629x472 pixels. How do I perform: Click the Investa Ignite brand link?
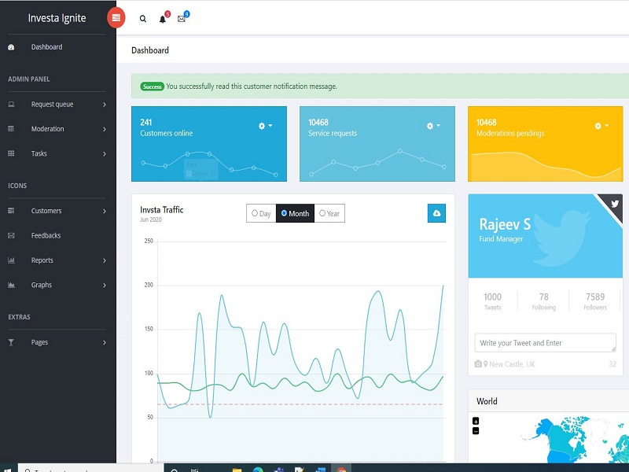coord(57,18)
